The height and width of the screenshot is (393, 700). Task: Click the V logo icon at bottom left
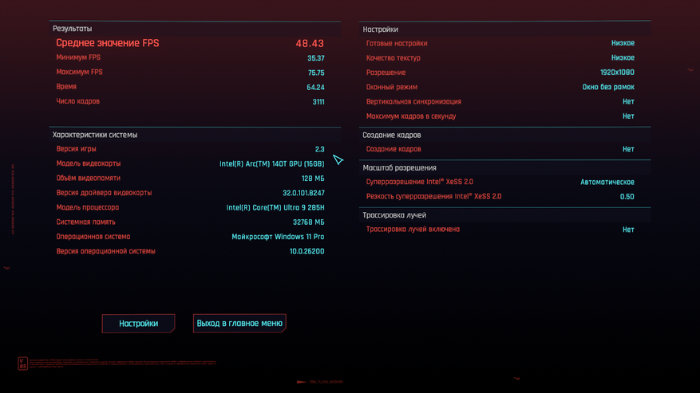pos(23,364)
